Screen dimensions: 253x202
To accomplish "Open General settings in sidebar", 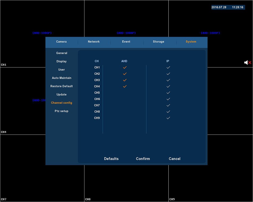I will point(62,53).
